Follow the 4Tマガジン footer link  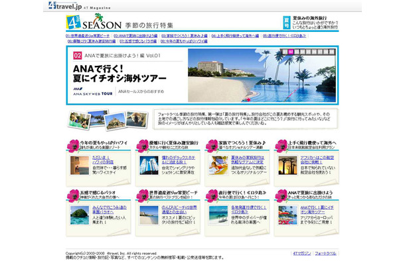(x=302, y=253)
